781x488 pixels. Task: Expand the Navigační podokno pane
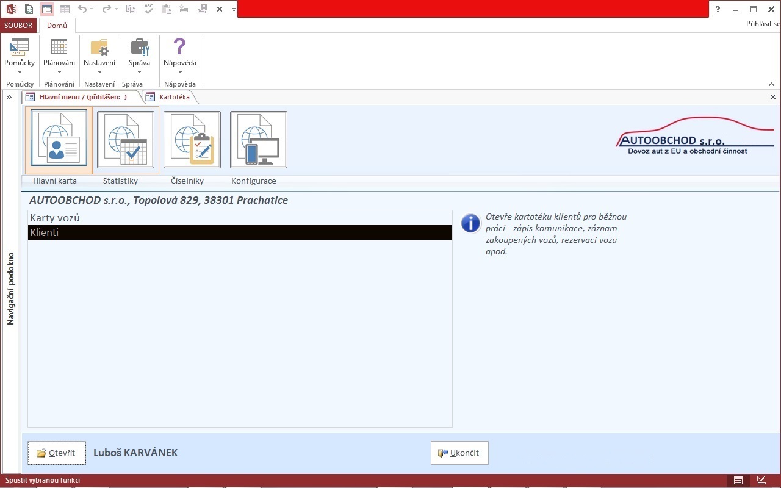(x=9, y=97)
